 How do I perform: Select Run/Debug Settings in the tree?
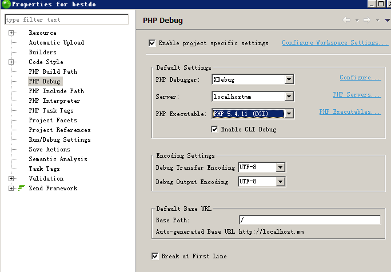(59, 139)
